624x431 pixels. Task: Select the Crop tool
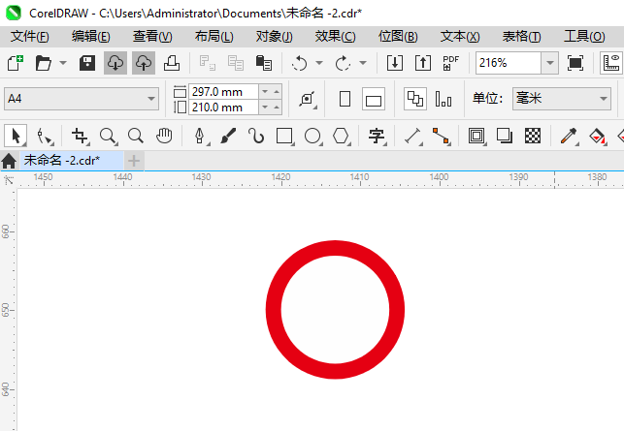pyautogui.click(x=80, y=136)
